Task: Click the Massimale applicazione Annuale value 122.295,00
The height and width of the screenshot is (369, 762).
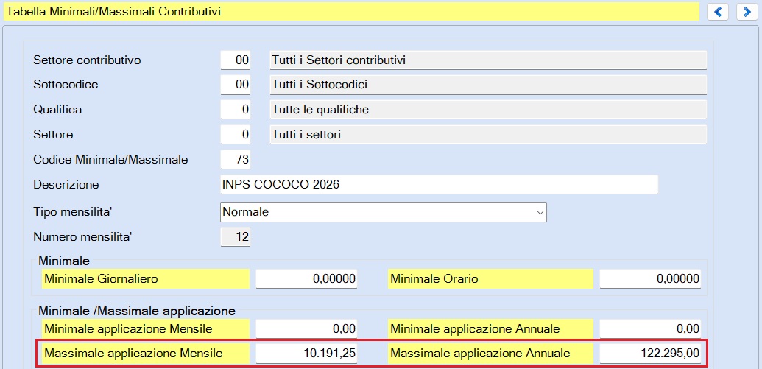Action: click(650, 354)
